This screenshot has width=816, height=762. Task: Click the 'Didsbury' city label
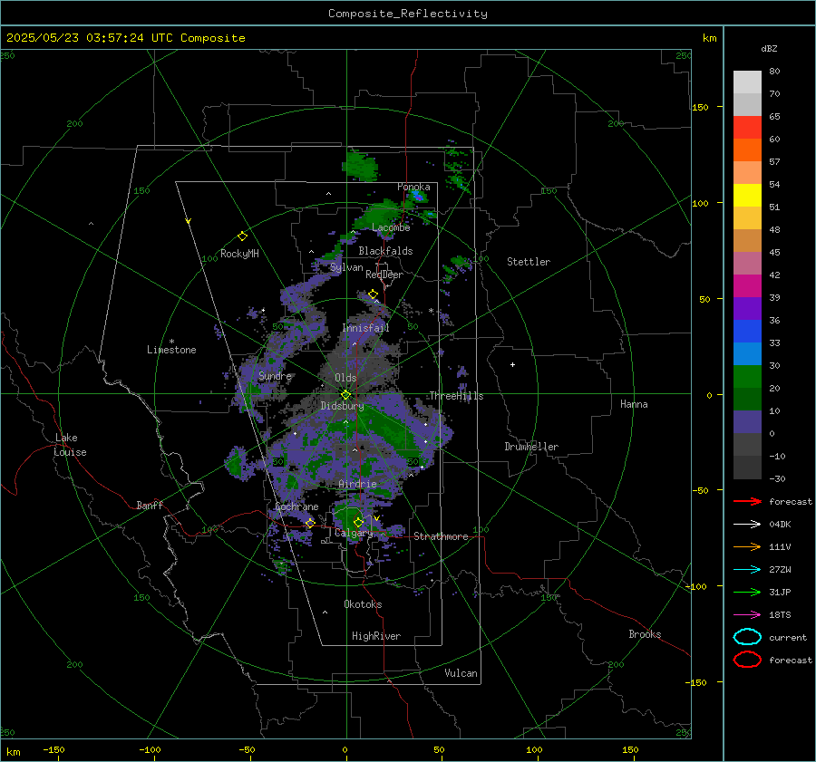342,406
